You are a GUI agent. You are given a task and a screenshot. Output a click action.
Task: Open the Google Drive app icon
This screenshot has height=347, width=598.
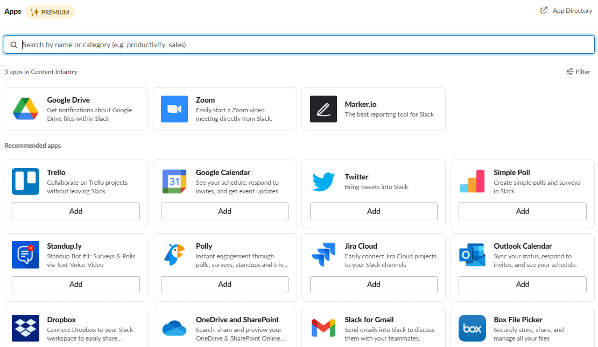(25, 109)
